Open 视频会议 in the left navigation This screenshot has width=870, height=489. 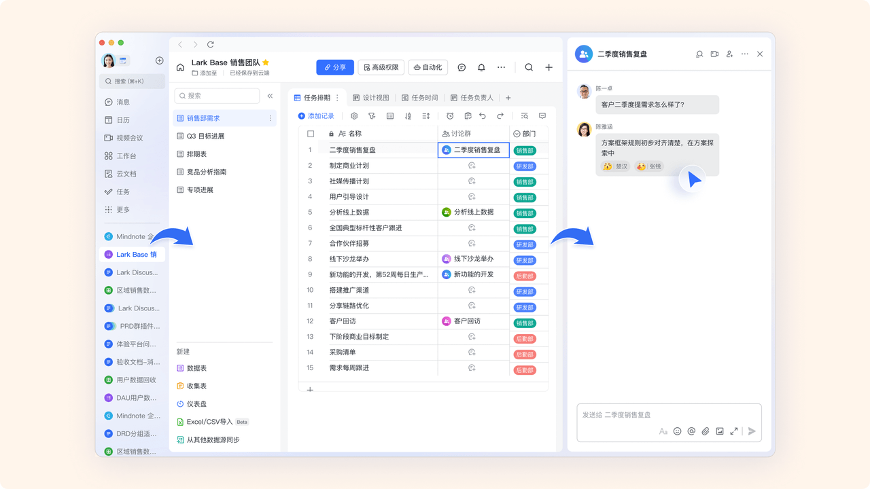[124, 138]
